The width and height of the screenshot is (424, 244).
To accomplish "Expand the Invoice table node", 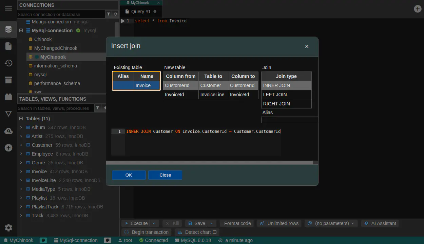I will [21, 171].
